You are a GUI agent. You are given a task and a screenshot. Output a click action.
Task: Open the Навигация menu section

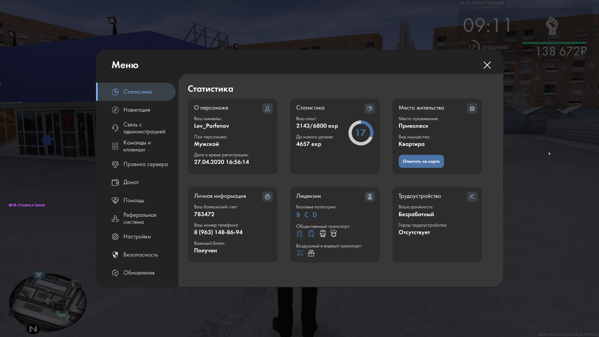(x=137, y=110)
